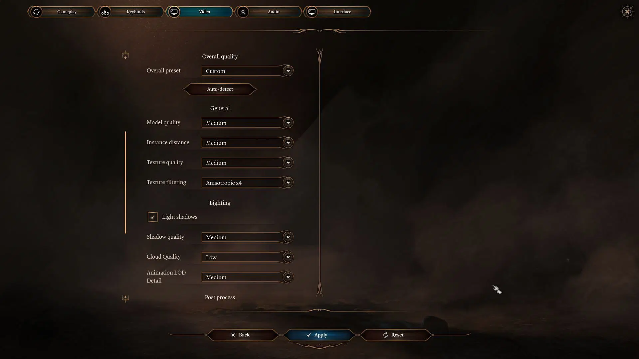Screen dimensions: 639x359
Task: Switch to the Audio tab
Action: tap(274, 11)
